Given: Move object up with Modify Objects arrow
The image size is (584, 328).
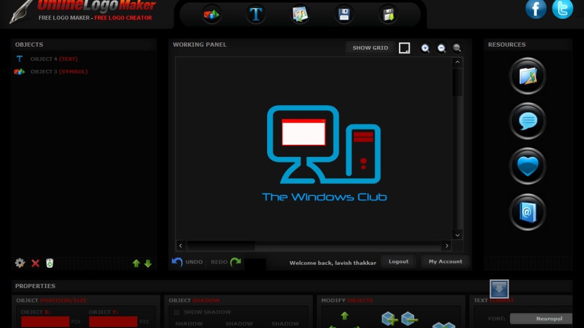Looking at the screenshot, I should 345,316.
